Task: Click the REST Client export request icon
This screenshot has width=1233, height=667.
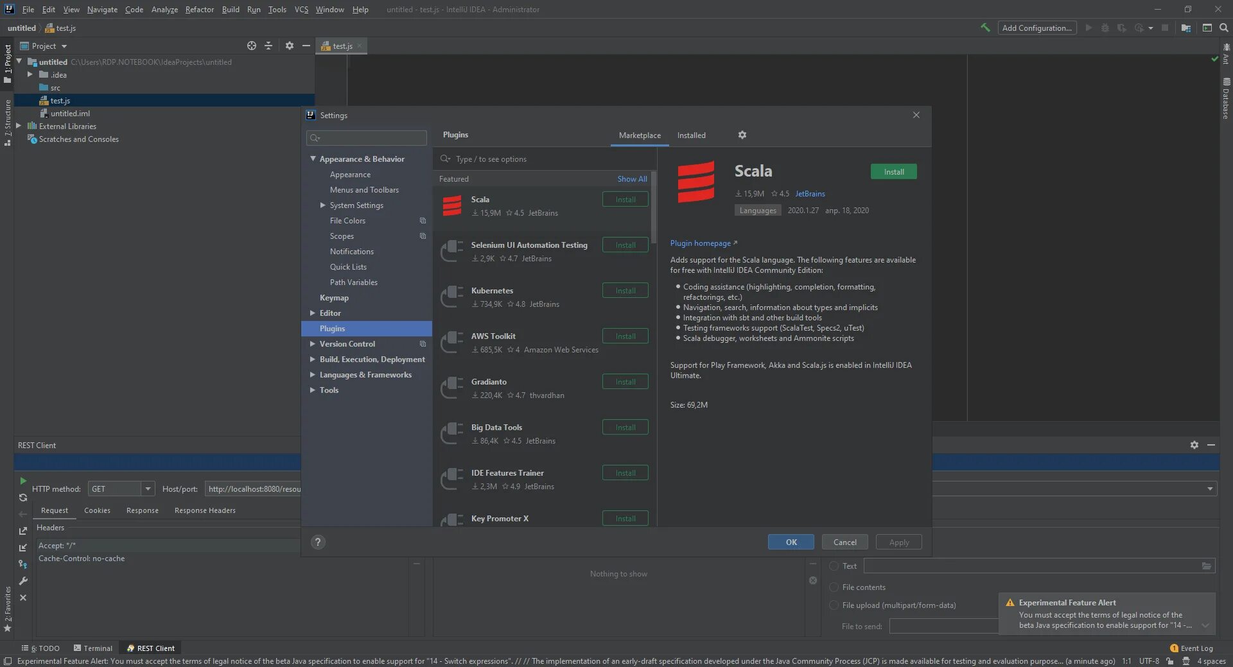Action: click(x=23, y=531)
